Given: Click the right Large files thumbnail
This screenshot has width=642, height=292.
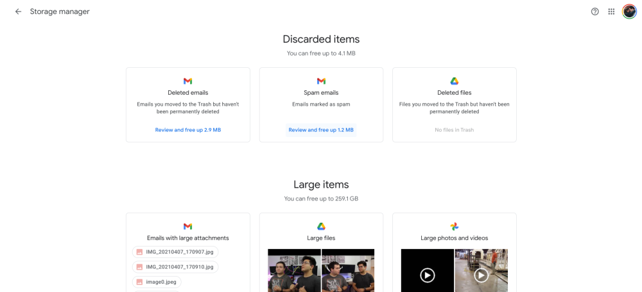Looking at the screenshot, I should 348,271.
